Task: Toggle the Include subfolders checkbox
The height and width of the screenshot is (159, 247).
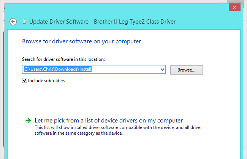Action: pos(25,81)
